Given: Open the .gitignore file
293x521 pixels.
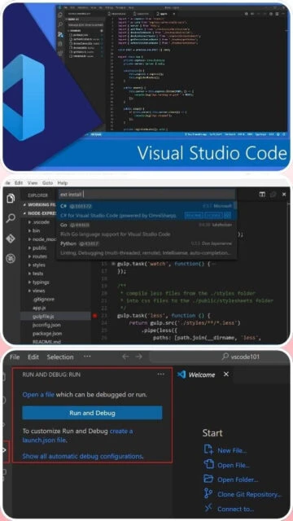Looking at the screenshot, I should [x=43, y=300].
